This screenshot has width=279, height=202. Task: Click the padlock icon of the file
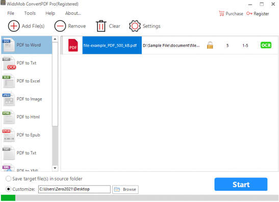210,45
